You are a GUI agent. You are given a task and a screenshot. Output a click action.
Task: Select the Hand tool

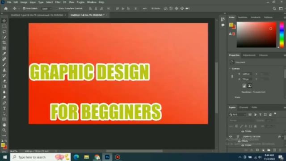4,125
